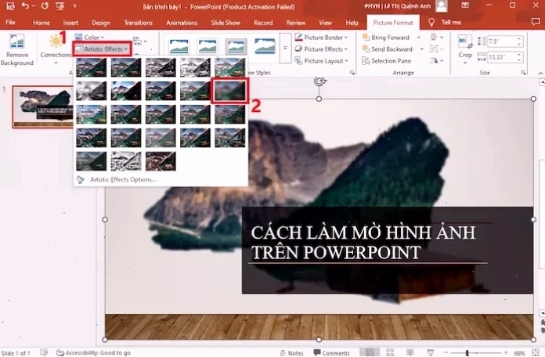Switch to the Animations tab
545x357 pixels.
(x=182, y=23)
